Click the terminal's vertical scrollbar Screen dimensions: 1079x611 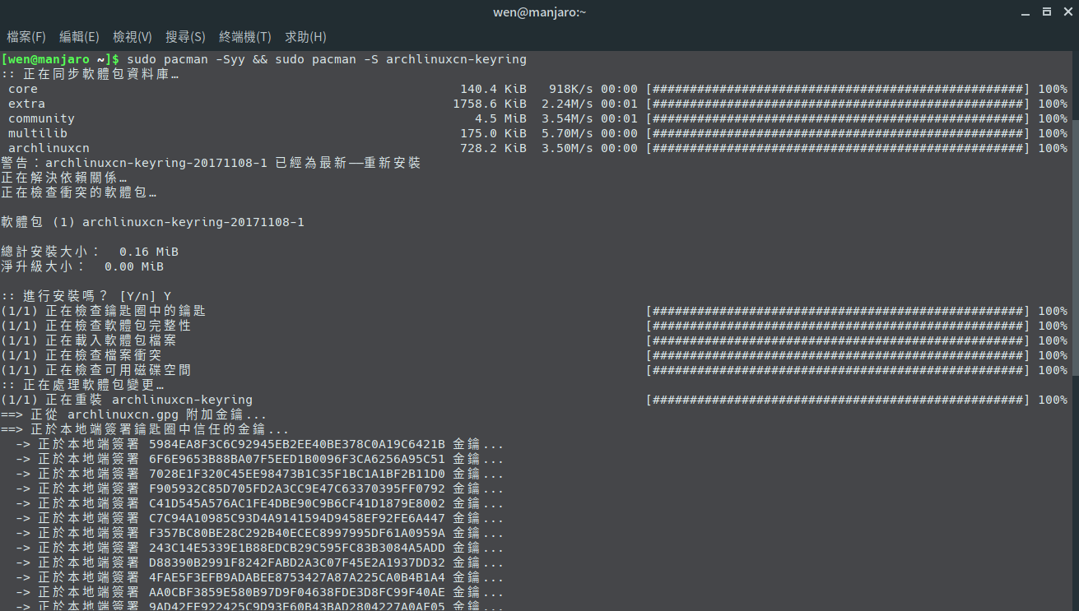pos(1075,247)
